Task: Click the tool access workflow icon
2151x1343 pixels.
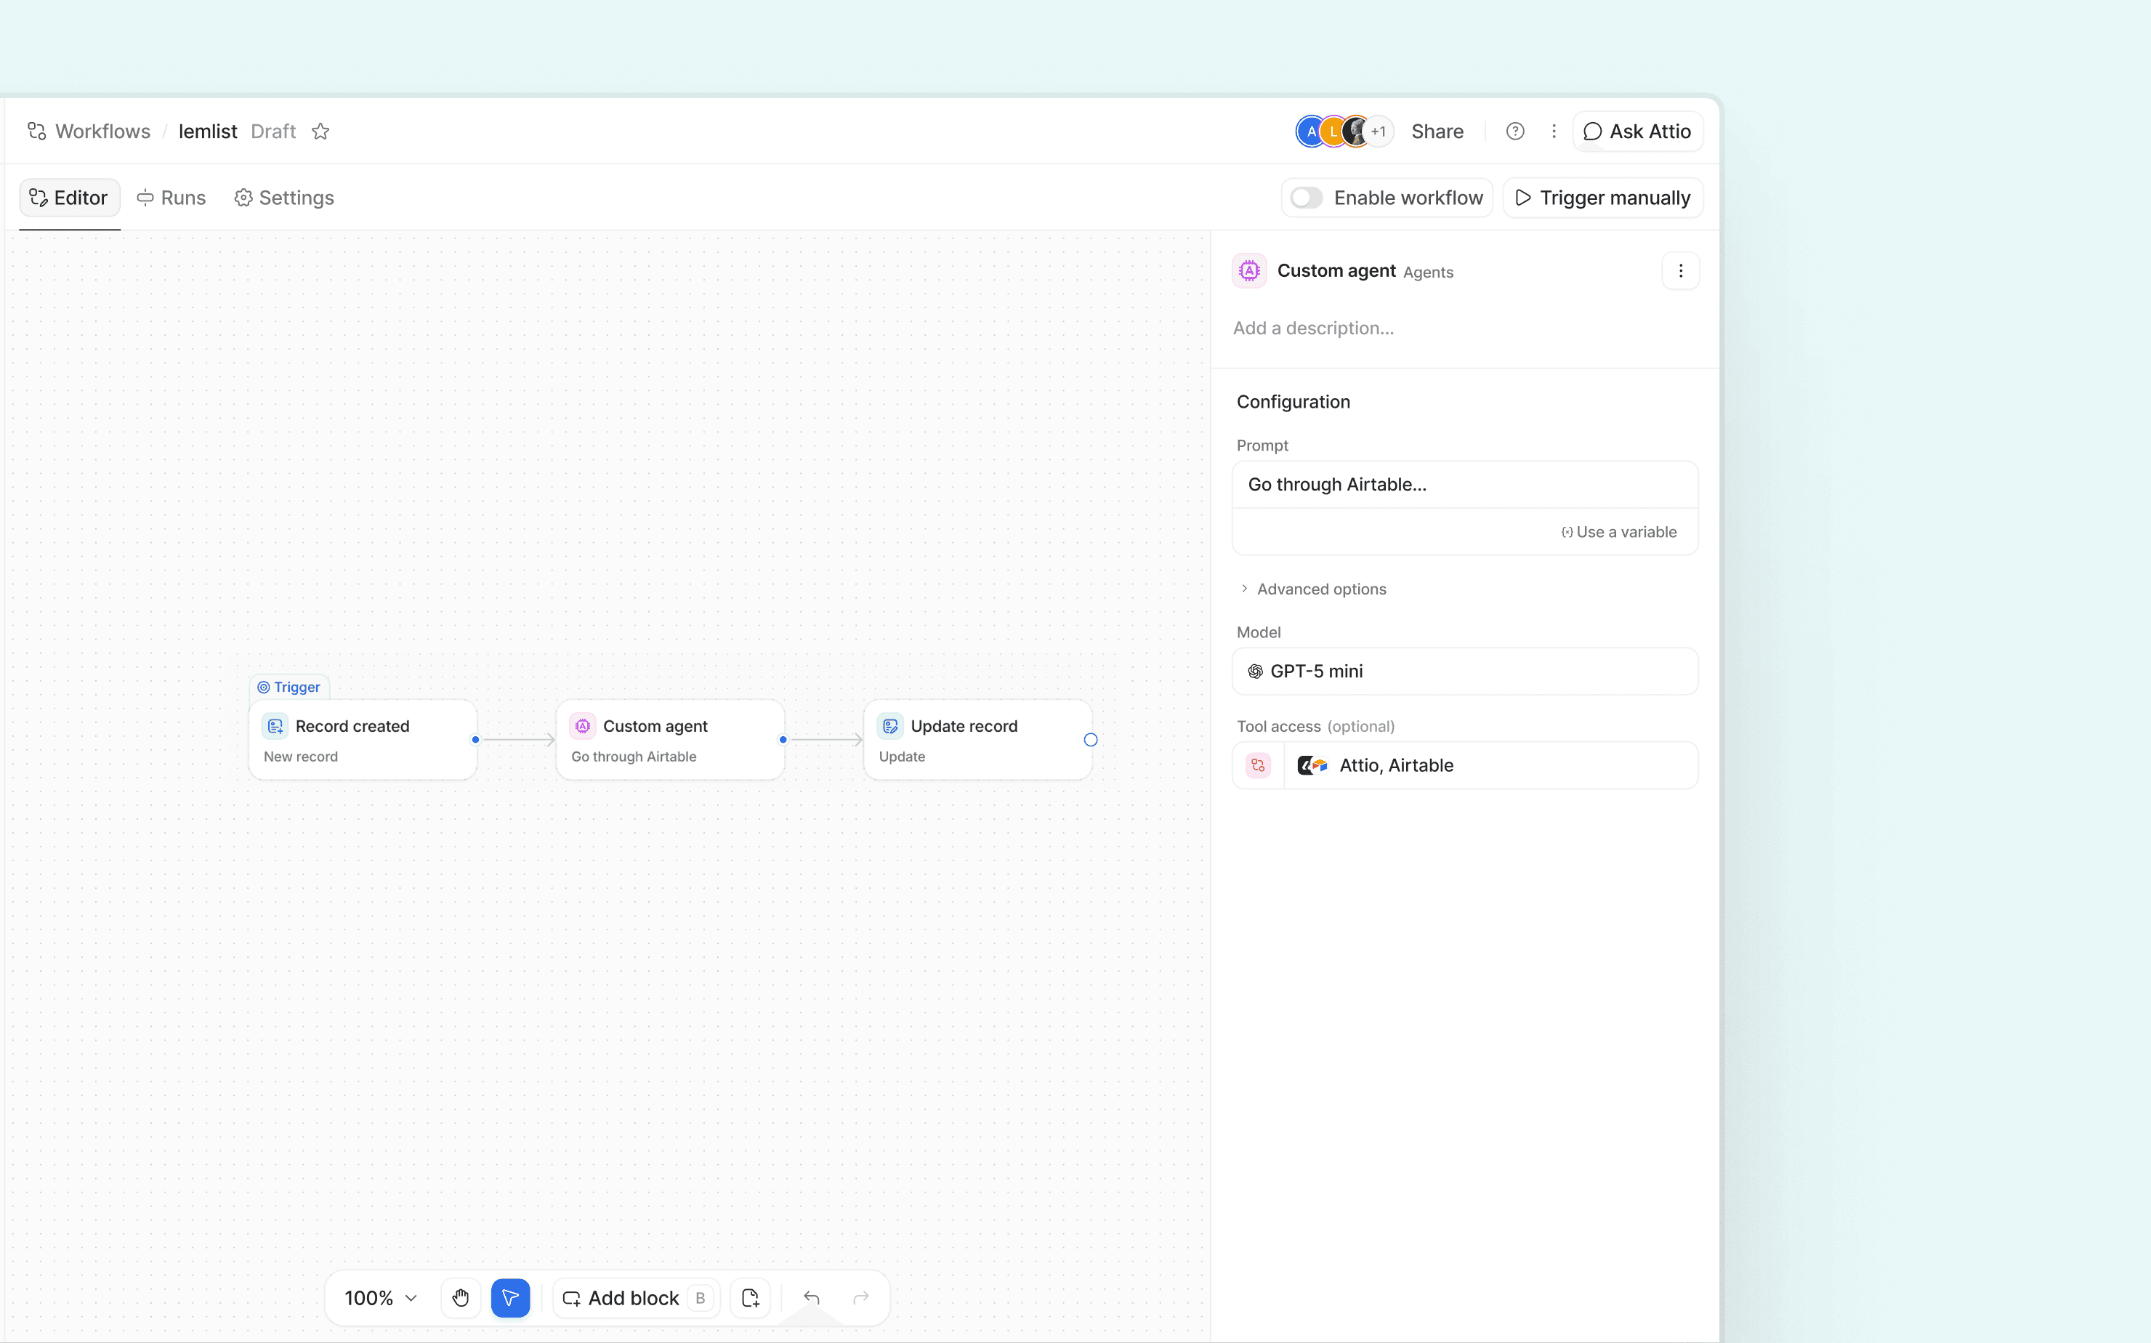Action: pyautogui.click(x=1258, y=766)
